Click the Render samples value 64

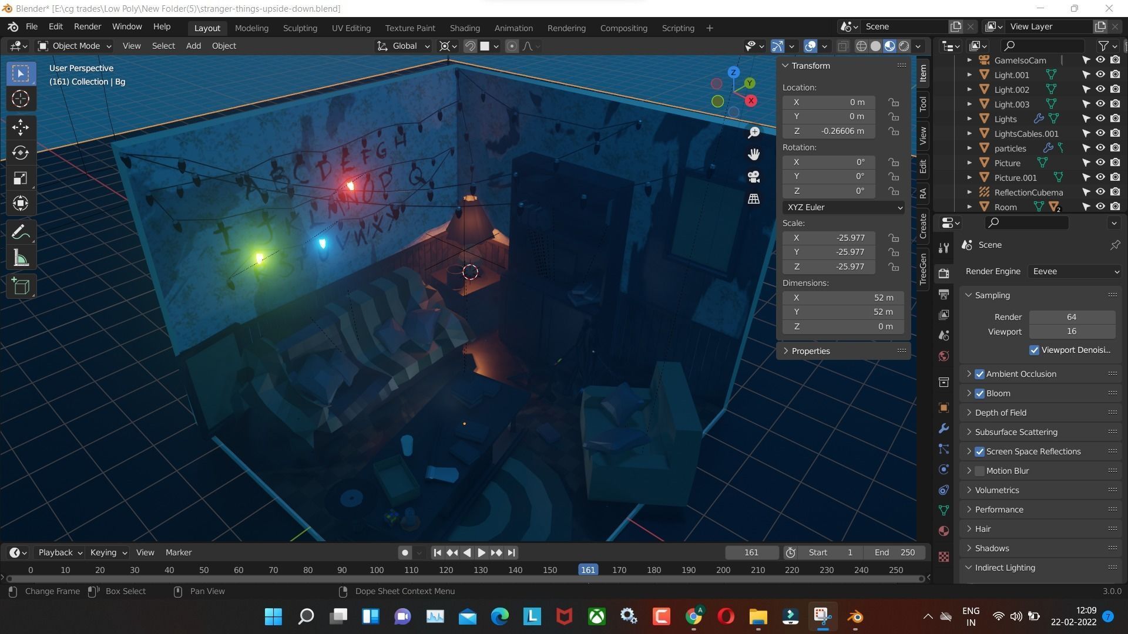(x=1072, y=317)
